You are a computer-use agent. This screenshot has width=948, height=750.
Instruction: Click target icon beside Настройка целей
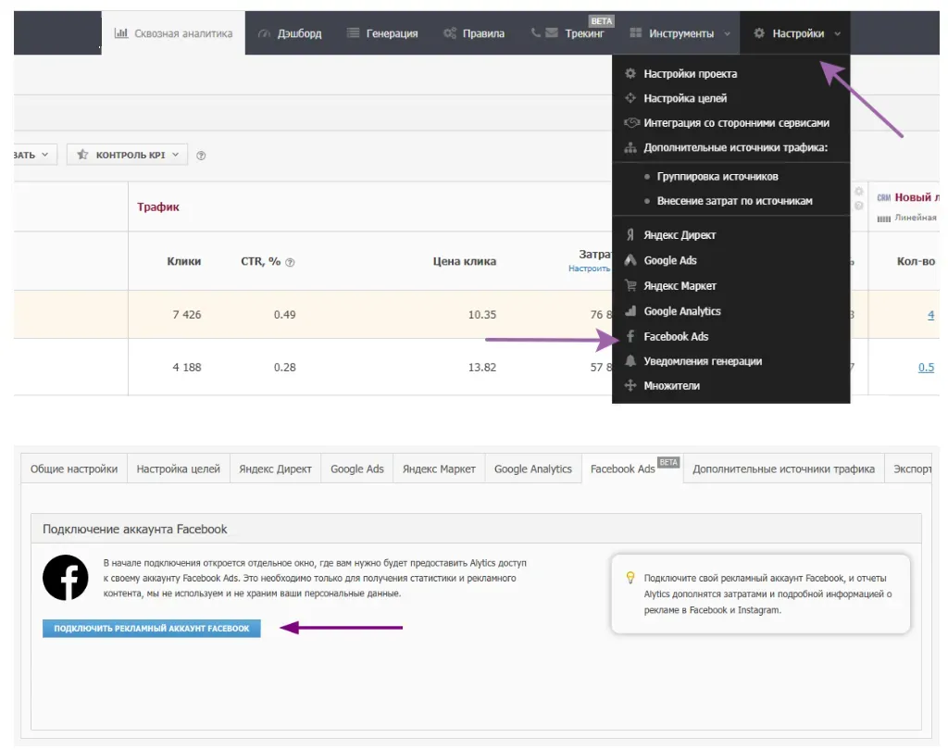(630, 98)
